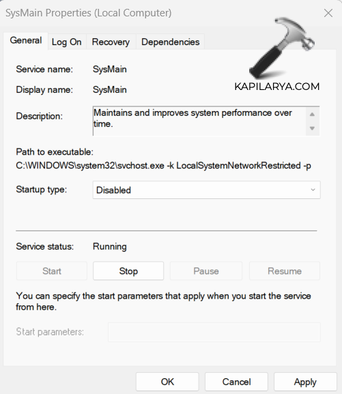Expand the Startup type dropdown
Image resolution: width=342 pixels, height=394 pixels.
(206, 190)
